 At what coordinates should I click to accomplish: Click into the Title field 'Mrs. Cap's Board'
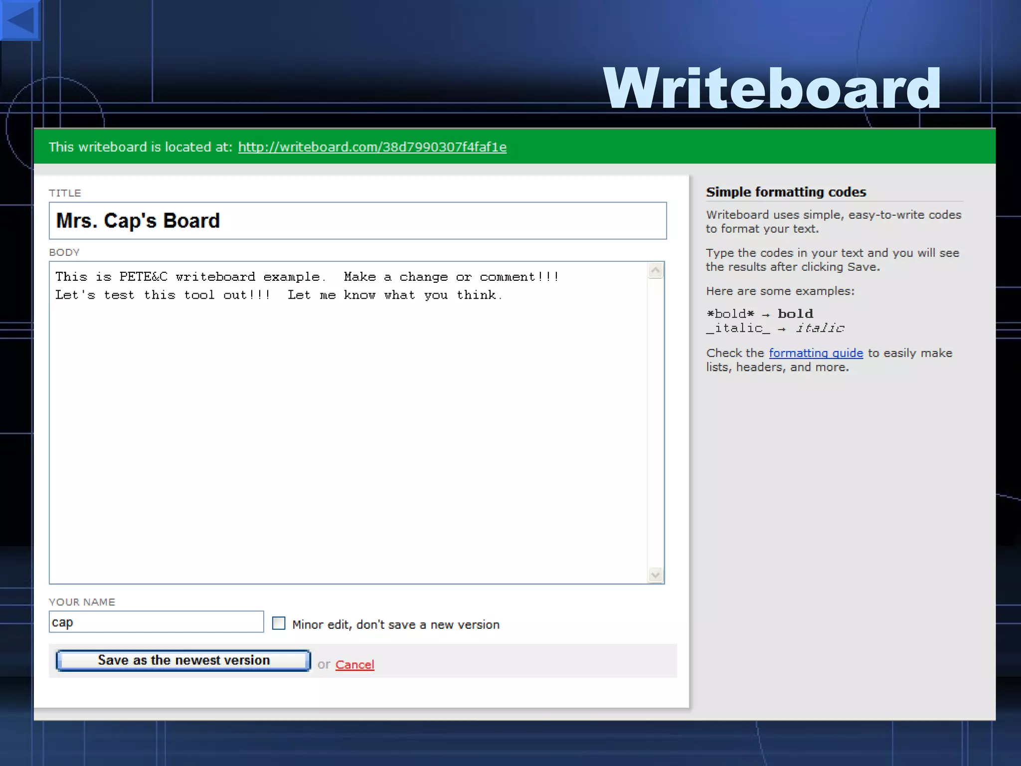[x=357, y=220]
